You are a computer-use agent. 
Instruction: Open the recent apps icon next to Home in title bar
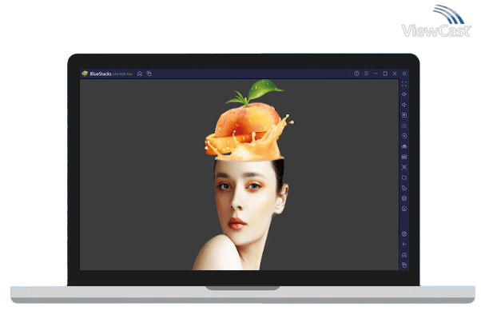coord(149,74)
